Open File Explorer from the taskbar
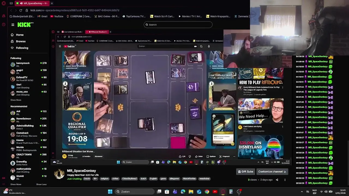Screen dimensions: 349x196 pos(191,192)
